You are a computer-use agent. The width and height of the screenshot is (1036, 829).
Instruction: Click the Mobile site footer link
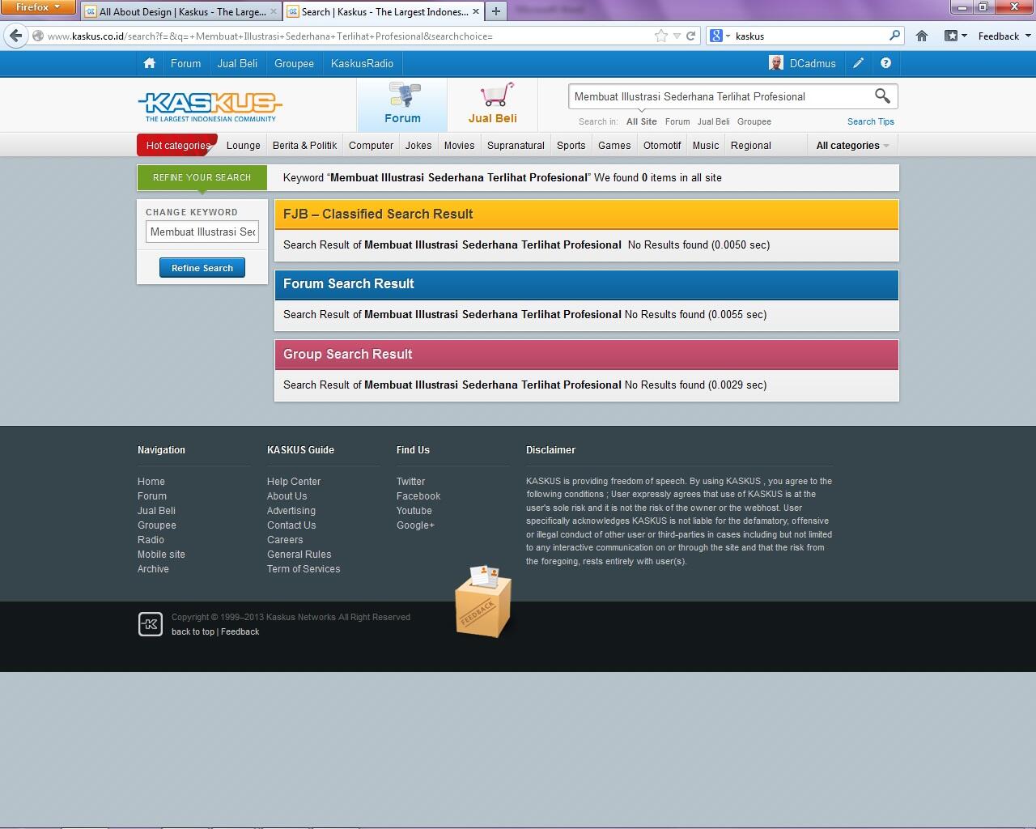[161, 555]
